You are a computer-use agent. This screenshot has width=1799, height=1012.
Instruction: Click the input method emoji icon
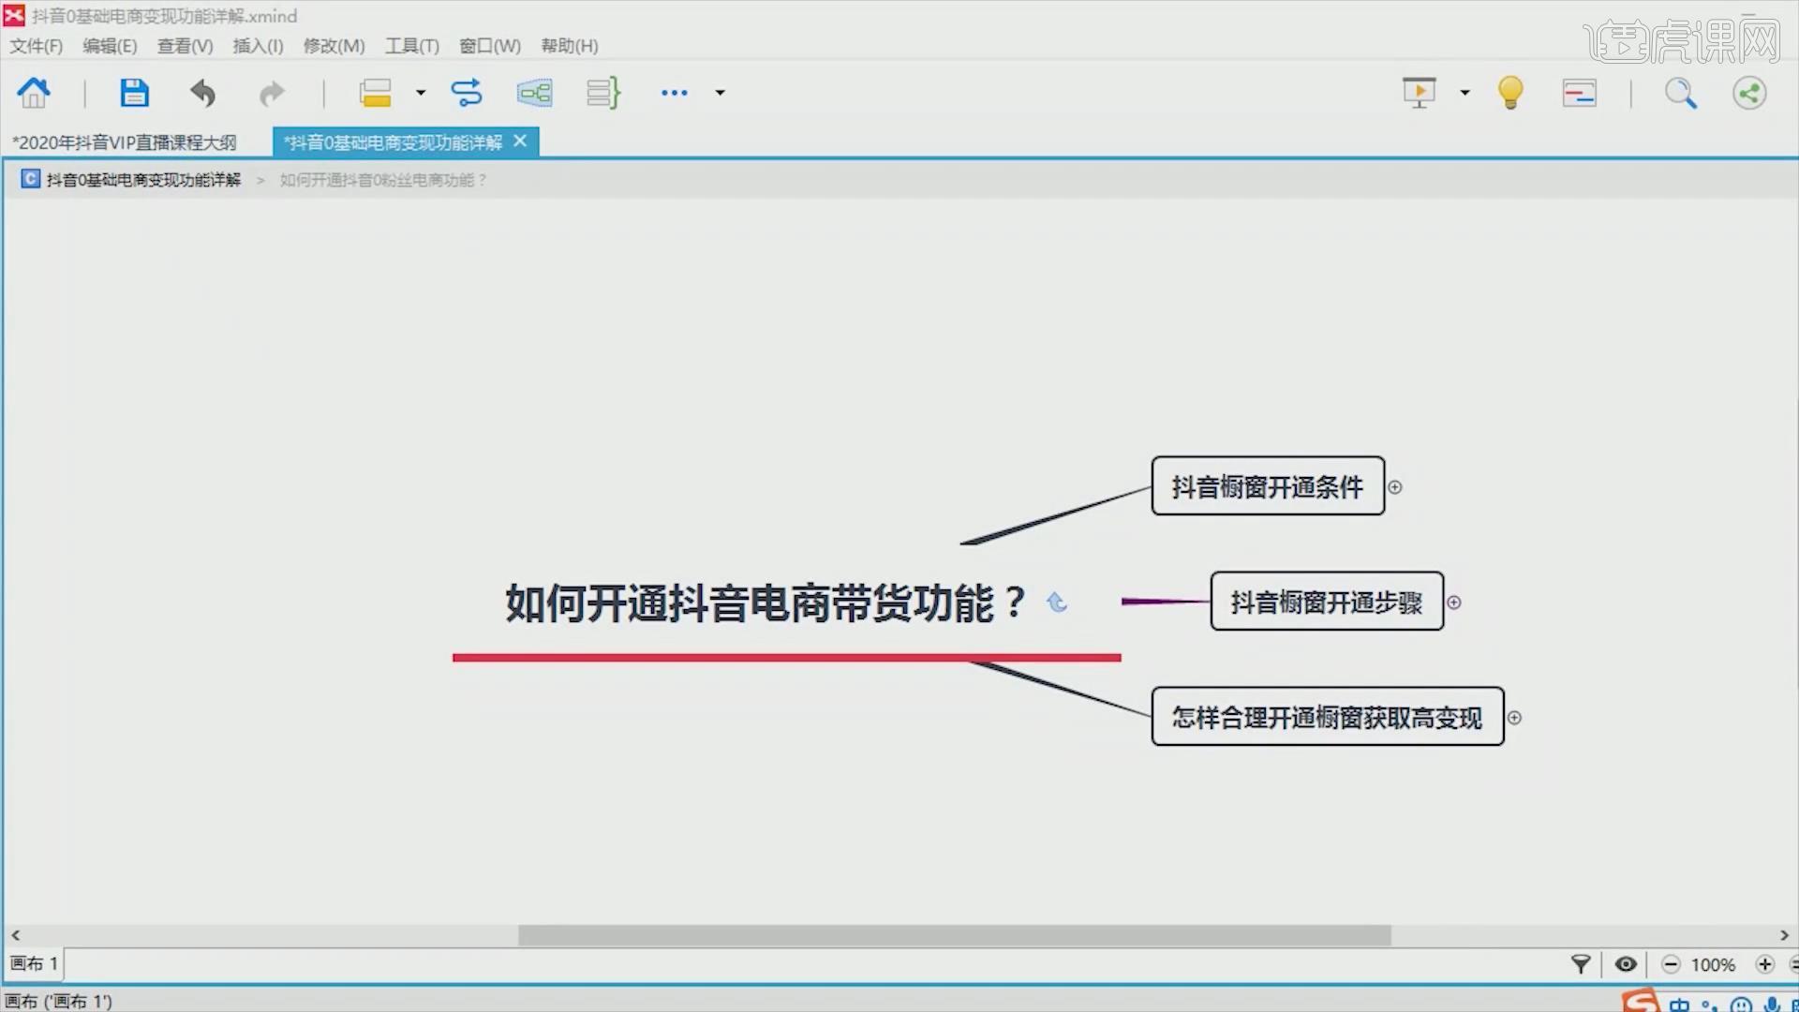click(x=1741, y=1005)
